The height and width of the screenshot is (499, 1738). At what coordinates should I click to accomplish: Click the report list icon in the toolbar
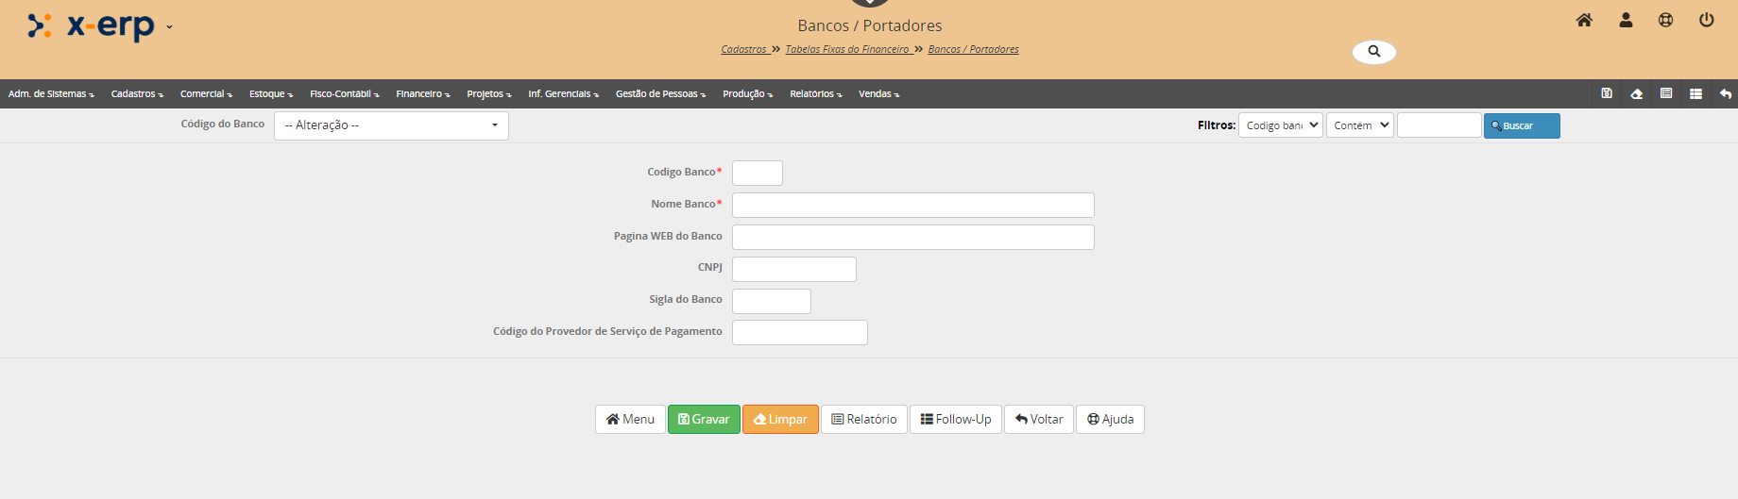coord(1666,93)
